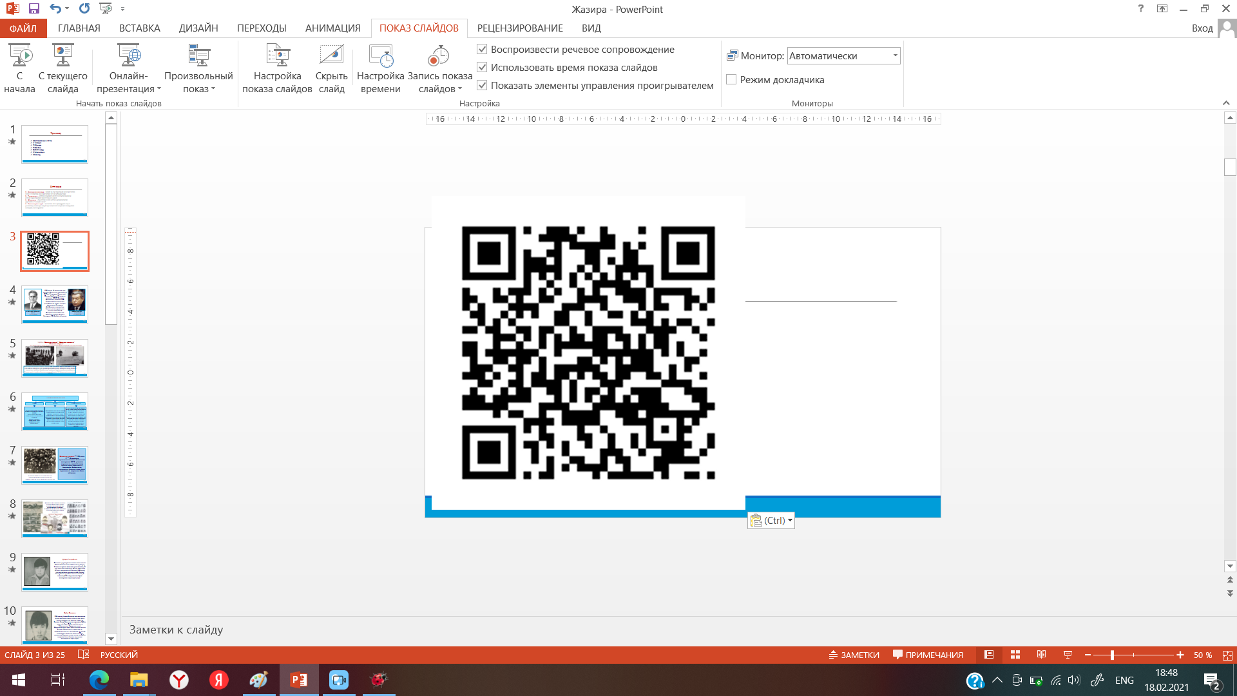
Task: Enable Presenter View checkbox
Action: click(x=731, y=80)
